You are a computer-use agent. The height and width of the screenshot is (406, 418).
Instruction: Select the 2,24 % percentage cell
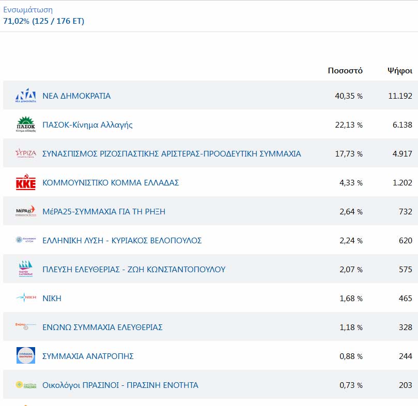tap(351, 241)
